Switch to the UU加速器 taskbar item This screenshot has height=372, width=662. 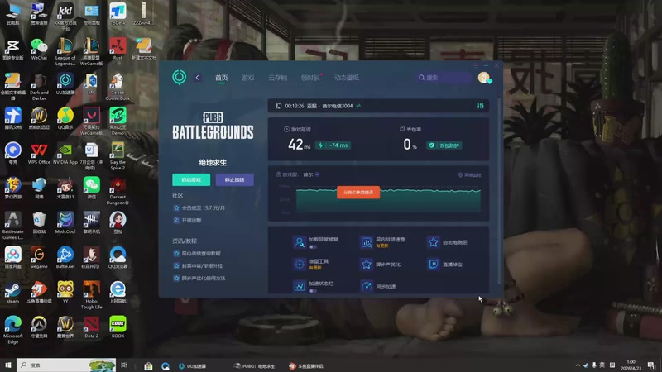[193, 365]
